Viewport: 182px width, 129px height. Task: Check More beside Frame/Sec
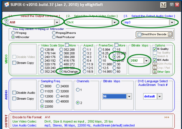coord(116,45)
